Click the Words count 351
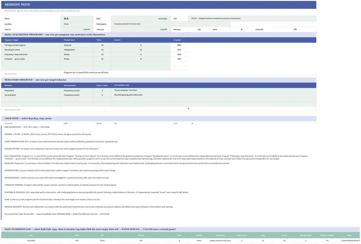 click(116, 123)
